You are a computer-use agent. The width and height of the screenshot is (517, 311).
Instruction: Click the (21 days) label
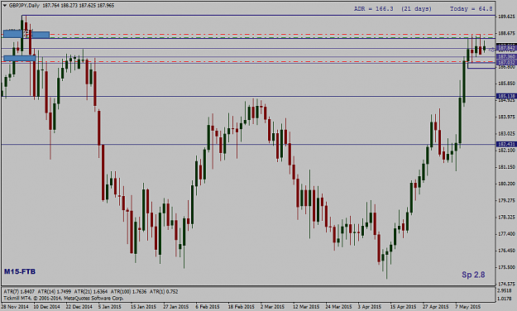416,9
